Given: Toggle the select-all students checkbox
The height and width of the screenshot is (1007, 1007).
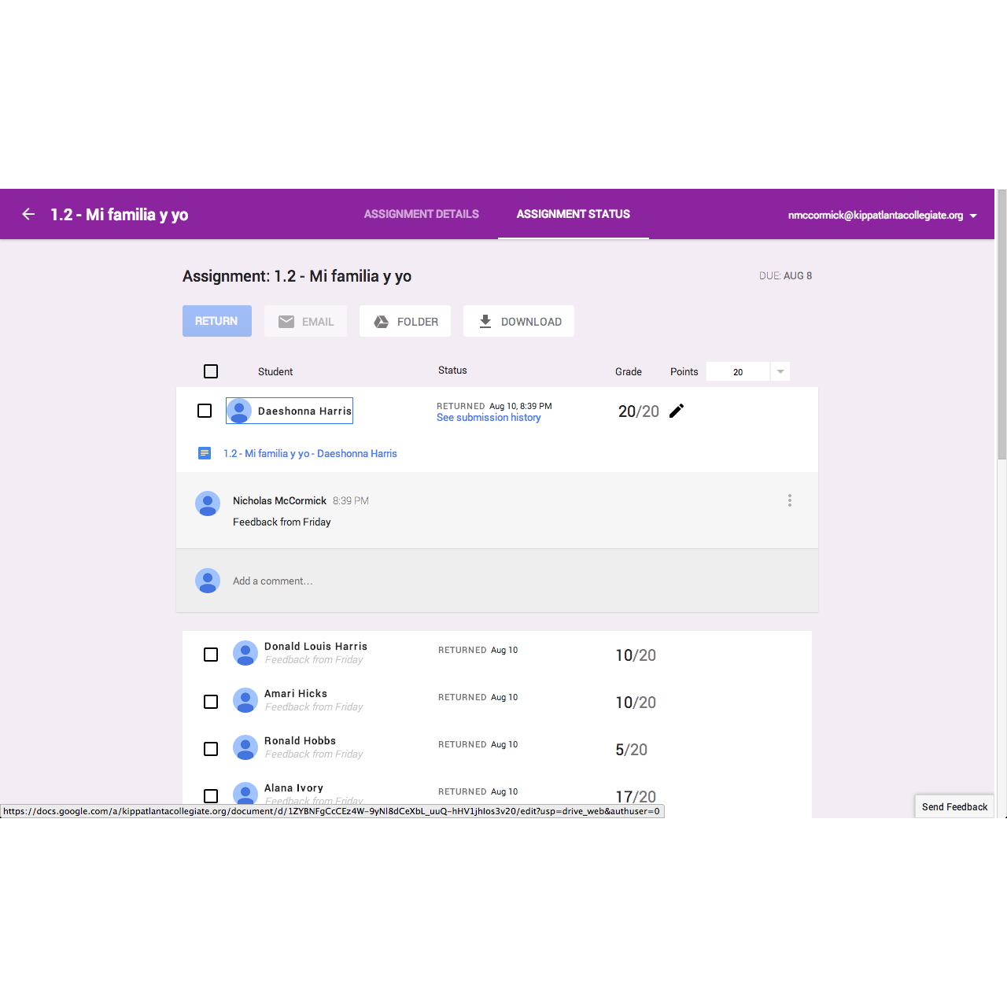Looking at the screenshot, I should (211, 371).
